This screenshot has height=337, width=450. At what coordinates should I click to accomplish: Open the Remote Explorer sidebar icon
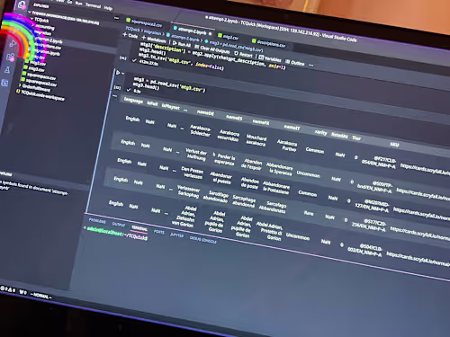[4, 83]
